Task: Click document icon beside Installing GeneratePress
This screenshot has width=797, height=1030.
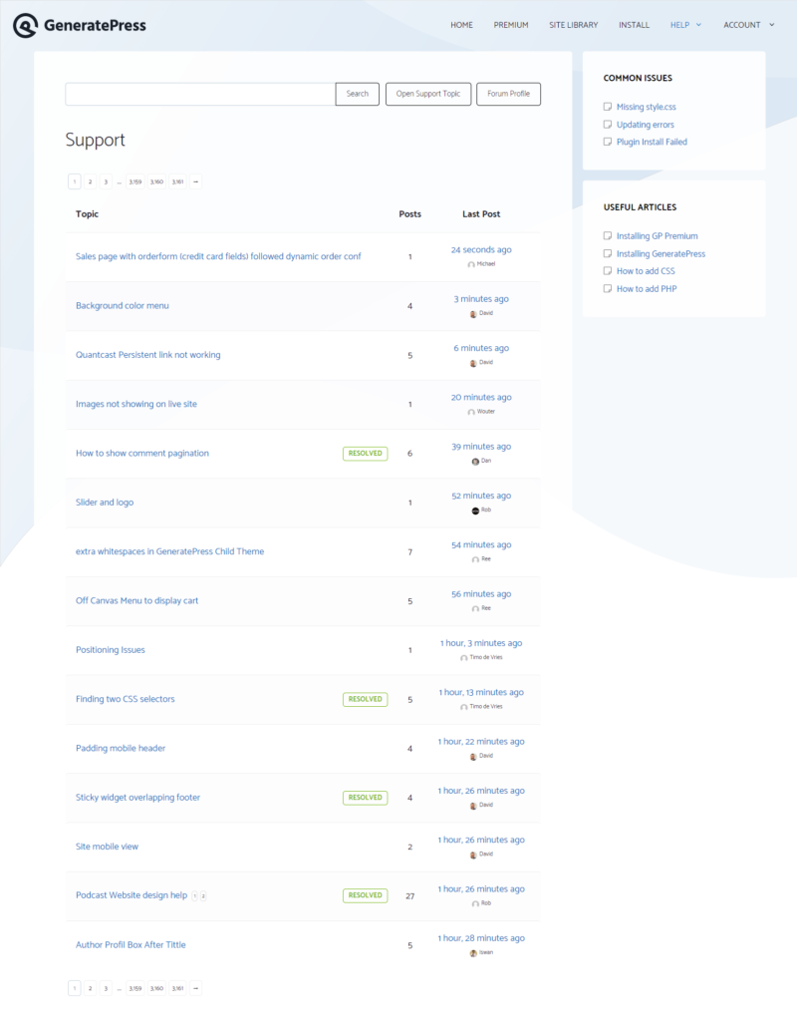Action: (x=608, y=253)
